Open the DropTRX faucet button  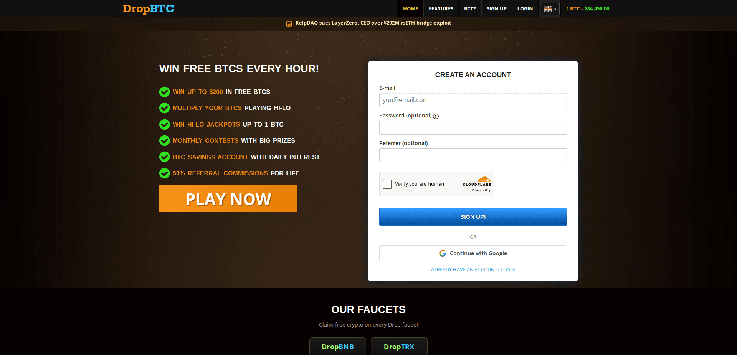coord(399,347)
